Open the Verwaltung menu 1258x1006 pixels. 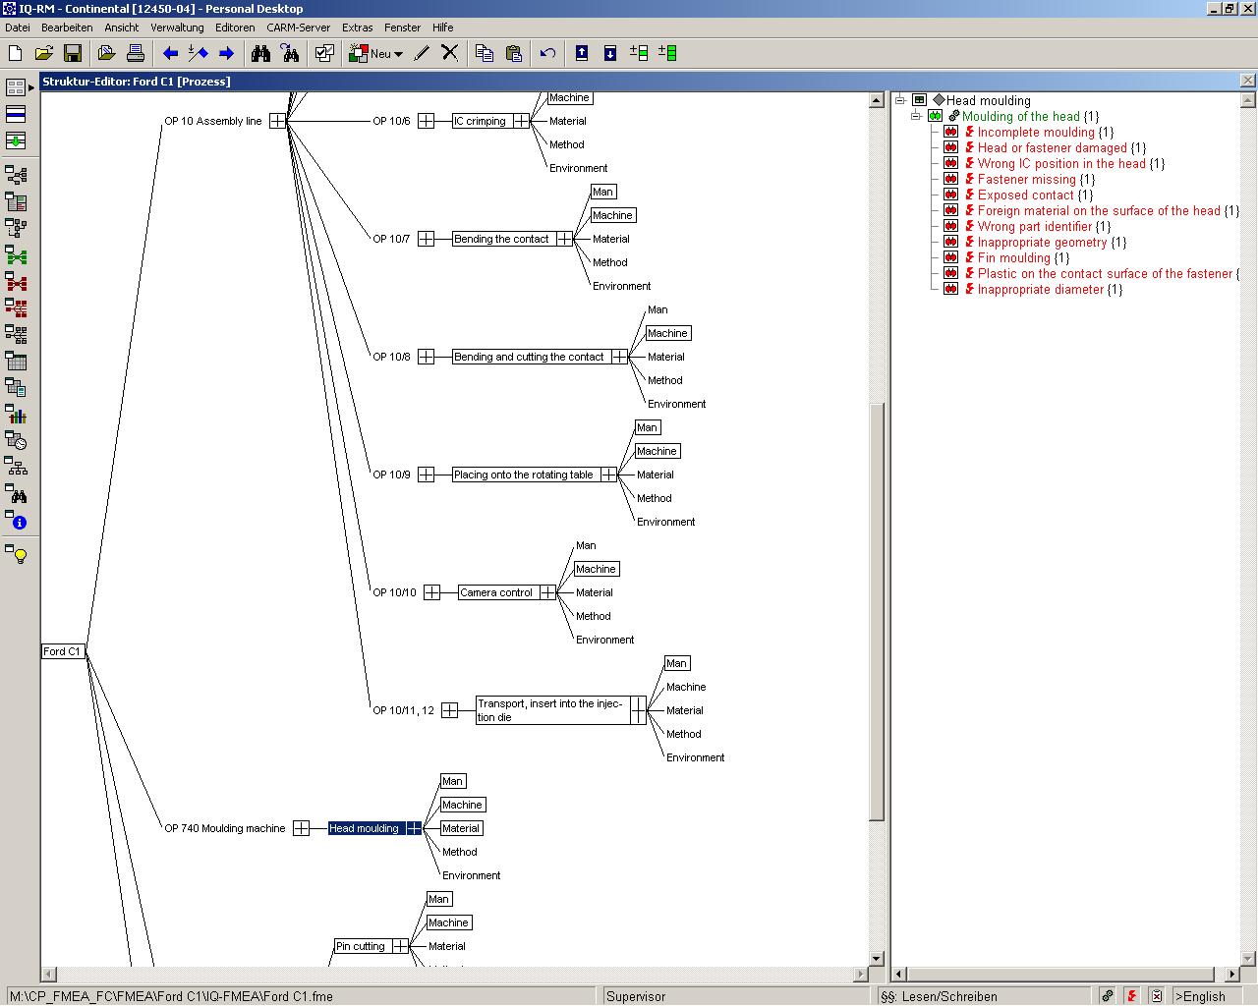pyautogui.click(x=177, y=28)
